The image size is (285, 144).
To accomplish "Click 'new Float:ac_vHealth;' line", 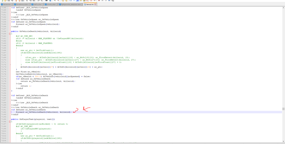I will point(28,72).
